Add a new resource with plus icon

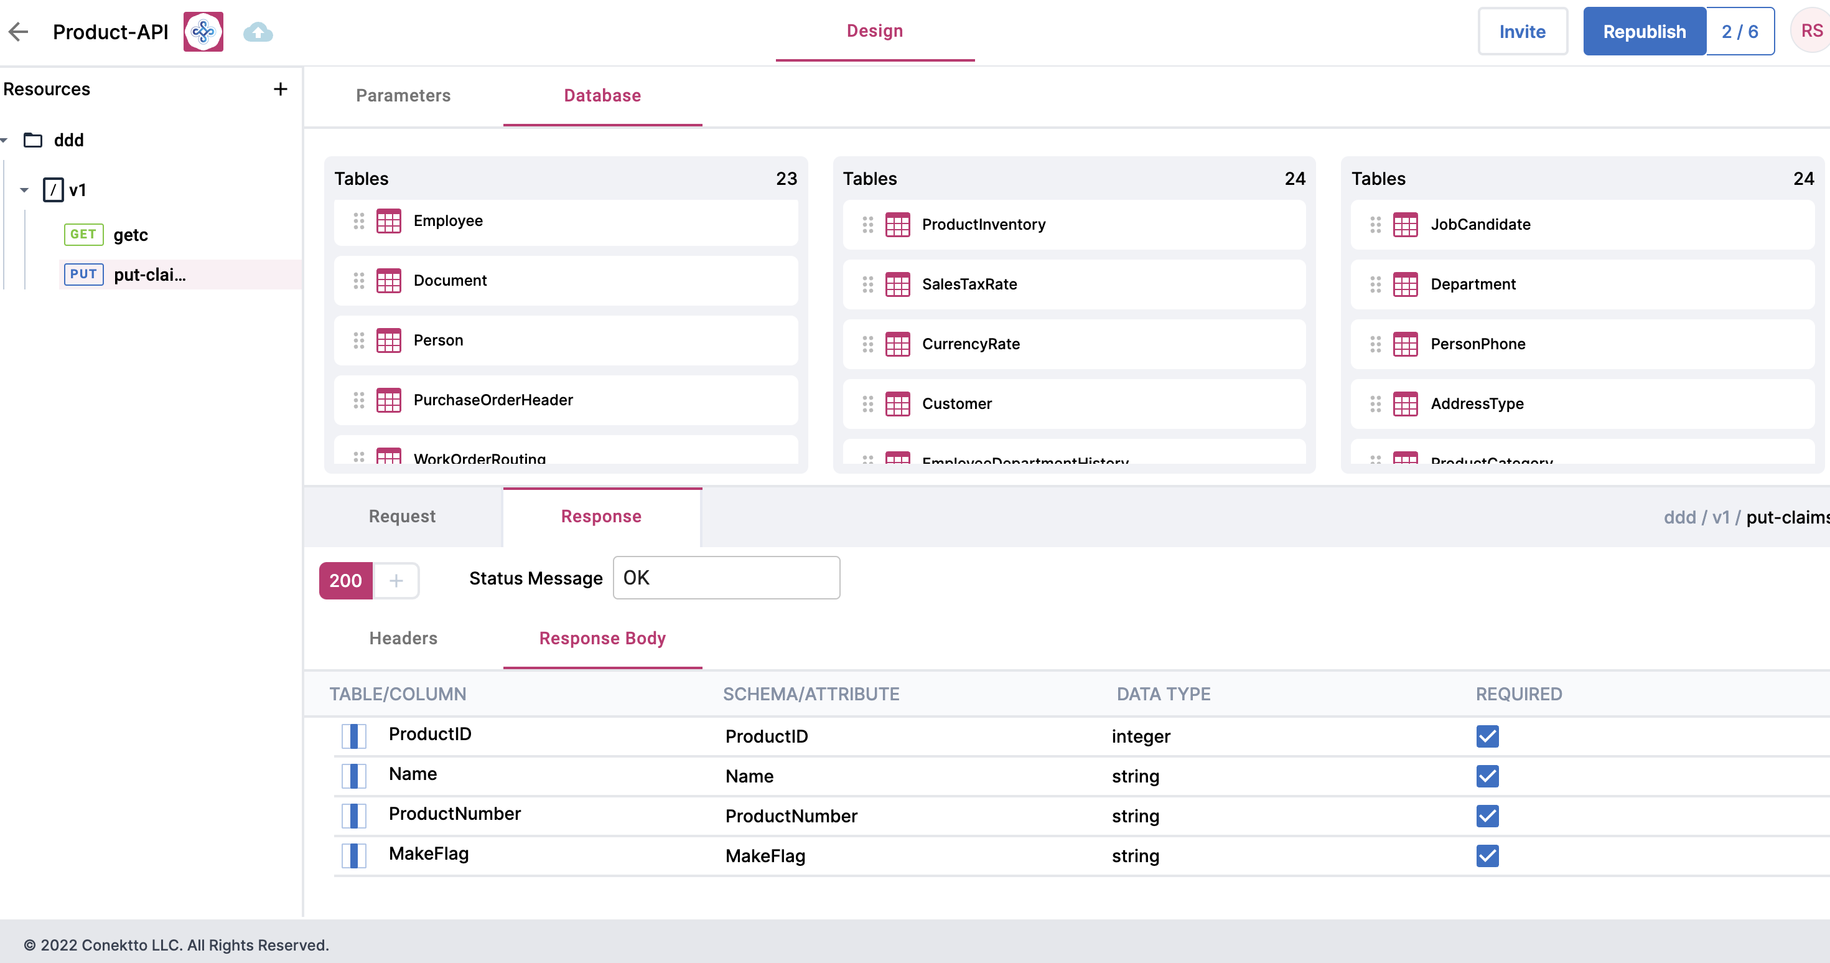[281, 89]
